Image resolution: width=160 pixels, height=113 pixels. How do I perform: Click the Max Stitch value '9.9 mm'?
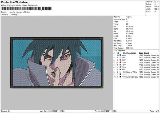point(129,41)
